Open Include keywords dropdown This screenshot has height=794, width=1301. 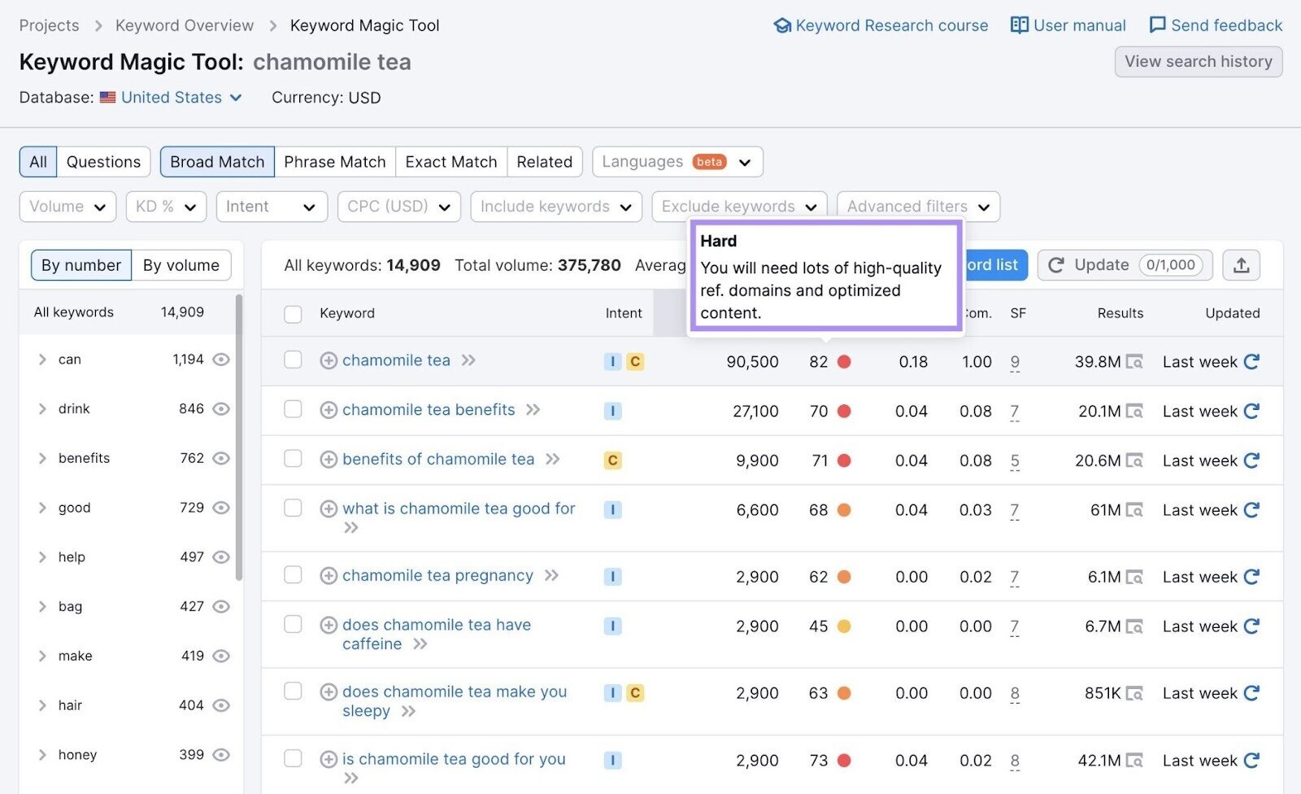(x=556, y=207)
